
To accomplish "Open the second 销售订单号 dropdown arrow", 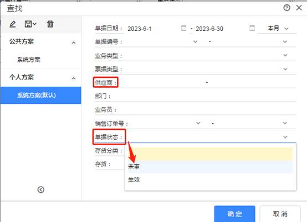I will click(x=285, y=123).
